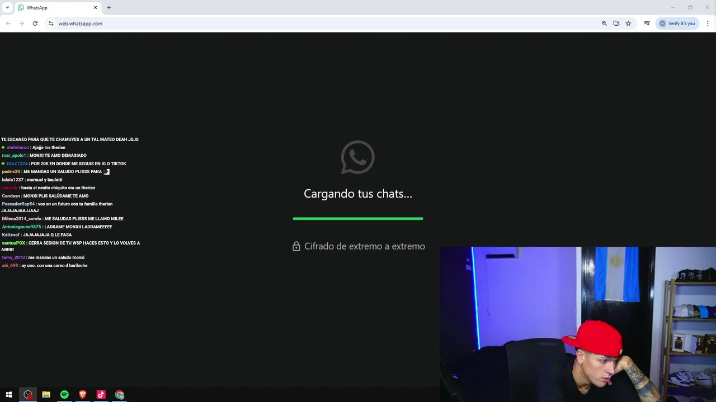Select the WhatsApp browser tab
716x402 pixels.
[x=57, y=8]
